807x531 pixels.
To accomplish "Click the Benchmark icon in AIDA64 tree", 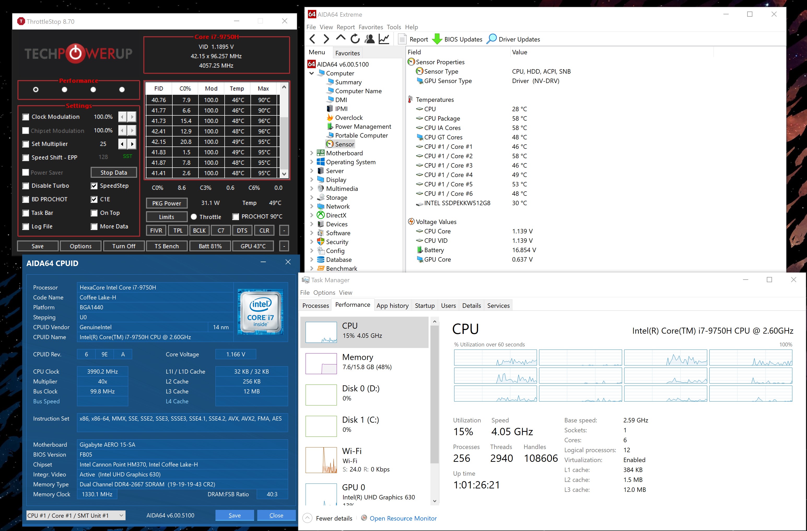I will (320, 268).
